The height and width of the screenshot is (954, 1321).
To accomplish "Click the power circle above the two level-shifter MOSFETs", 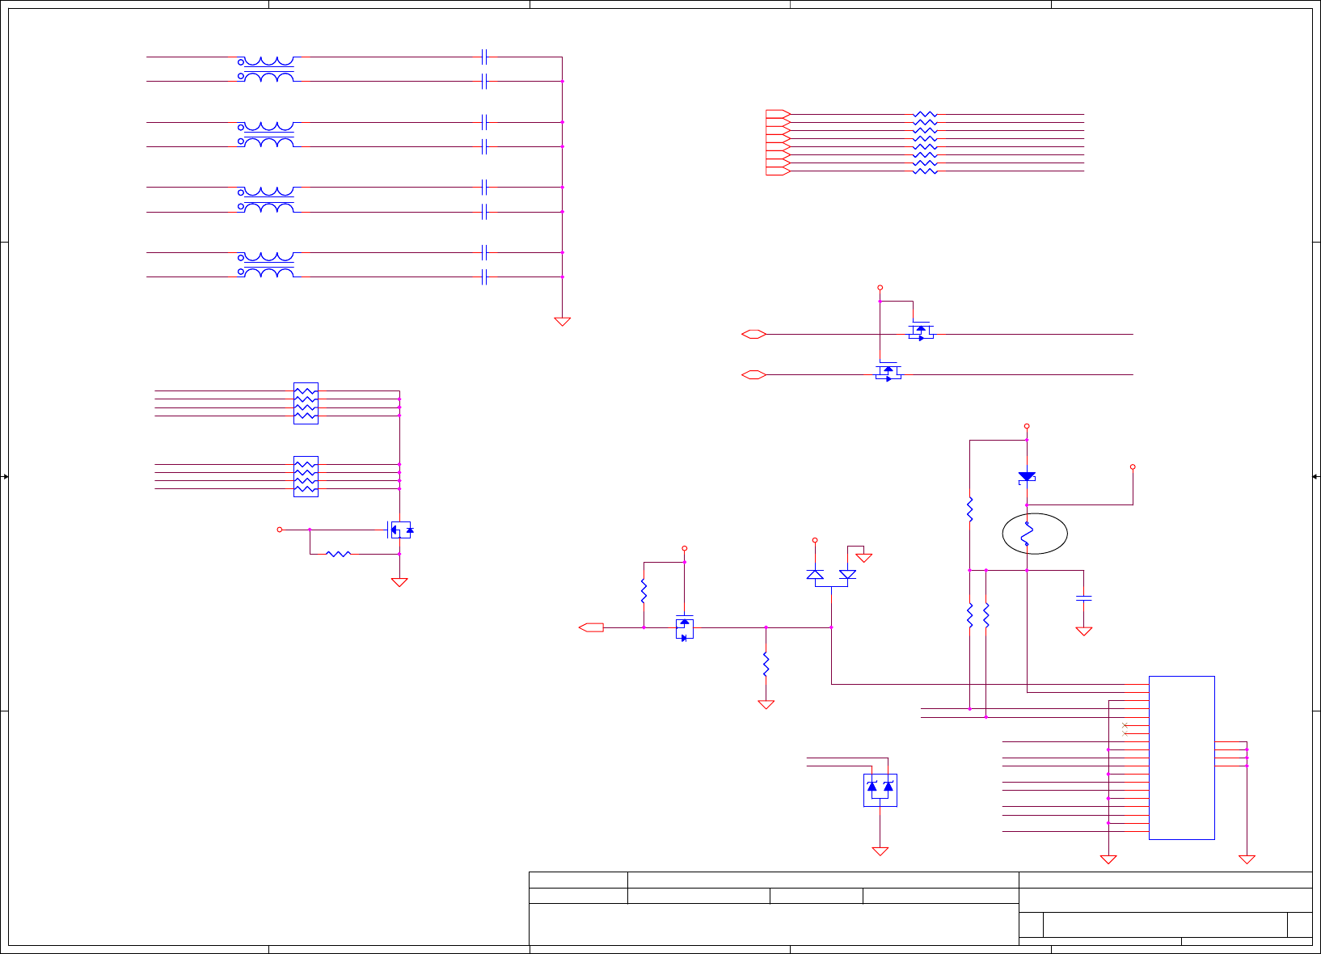I will pos(880,288).
